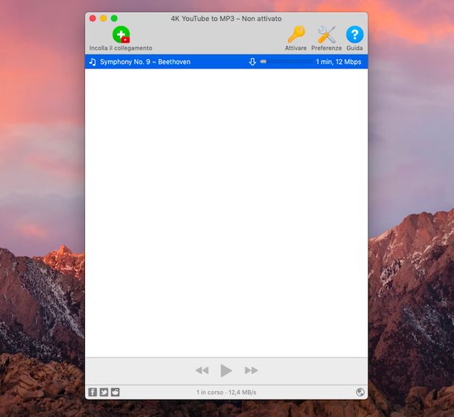Select the Symphony No. 9 ~ Beethoven track
Image resolution: width=454 pixels, height=417 pixels.
[x=145, y=62]
